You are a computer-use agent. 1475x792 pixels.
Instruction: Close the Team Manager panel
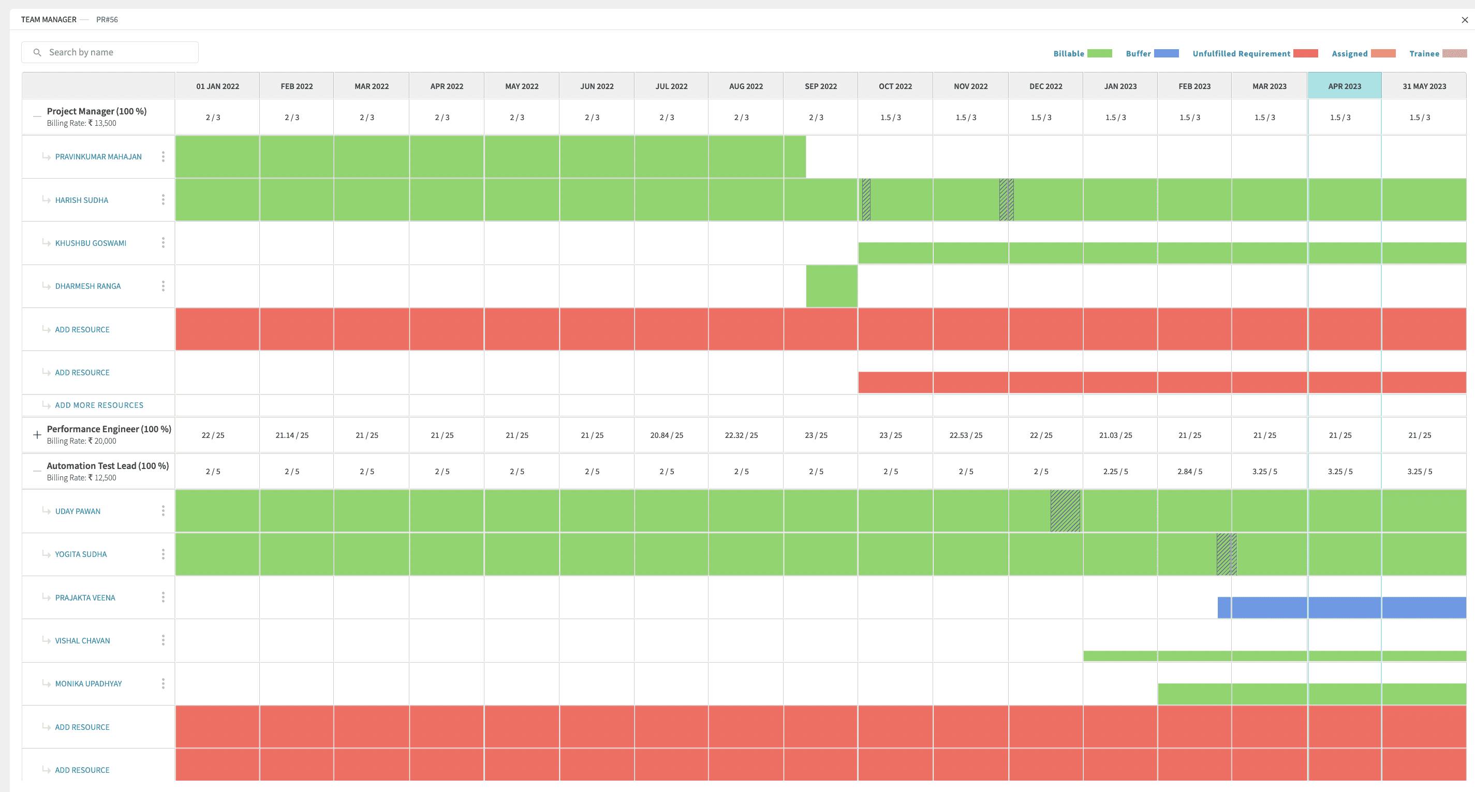tap(1464, 20)
